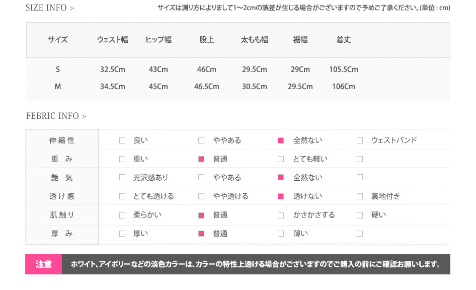Viewport: 476px width, 290px height.
Task: Check the かさかさする checkbox
Action: pyautogui.click(x=281, y=215)
